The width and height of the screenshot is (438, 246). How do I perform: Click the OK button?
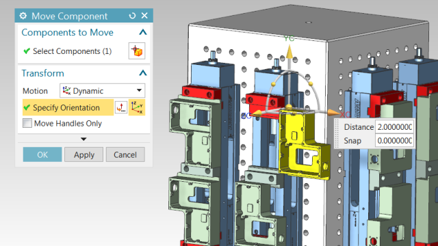tap(42, 154)
